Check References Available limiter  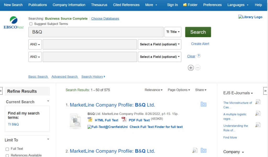tap(7, 155)
